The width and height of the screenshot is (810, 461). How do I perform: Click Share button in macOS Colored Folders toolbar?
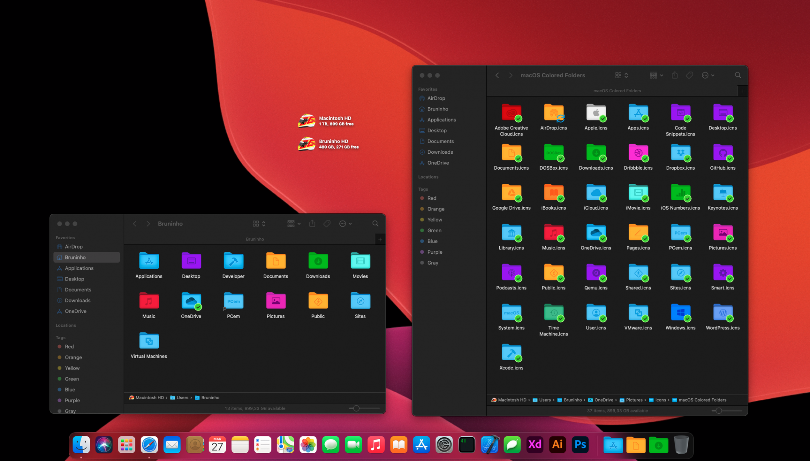pos(675,75)
